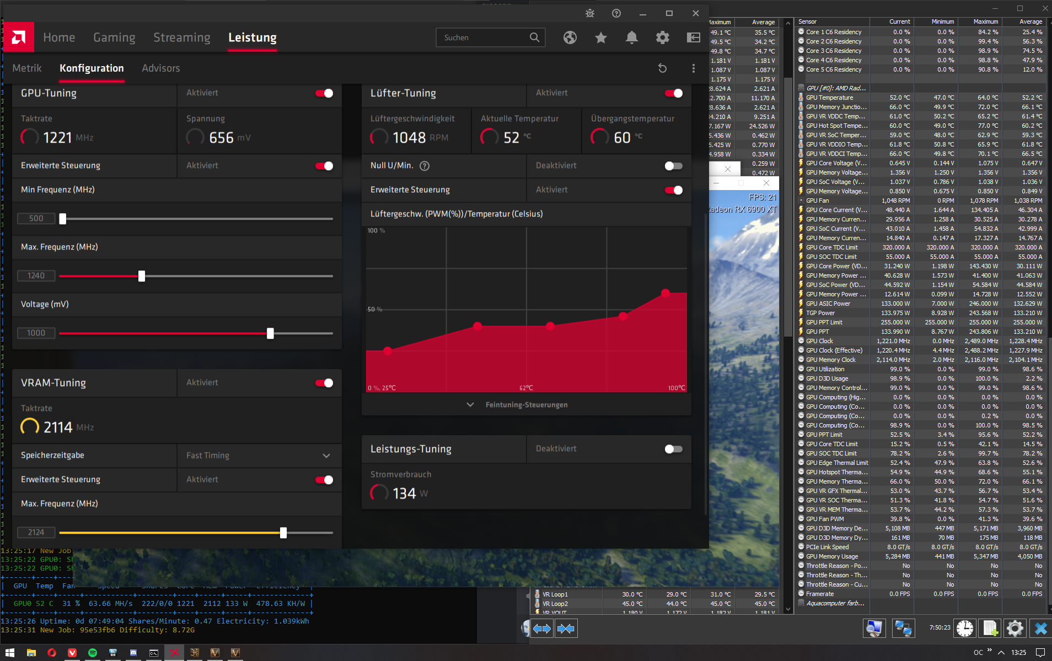The height and width of the screenshot is (661, 1052).
Task: Click HWiNFO settings gear icon
Action: point(1015,629)
